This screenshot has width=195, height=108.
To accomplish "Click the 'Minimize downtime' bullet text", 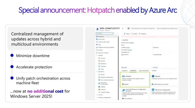I will [x=33, y=56].
